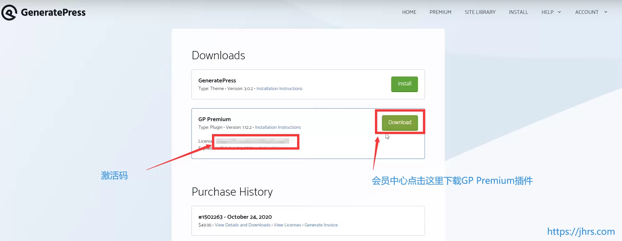This screenshot has height=241, width=622.
Task: Open GP Premium plugin Installation Instructions link
Action: (278, 127)
